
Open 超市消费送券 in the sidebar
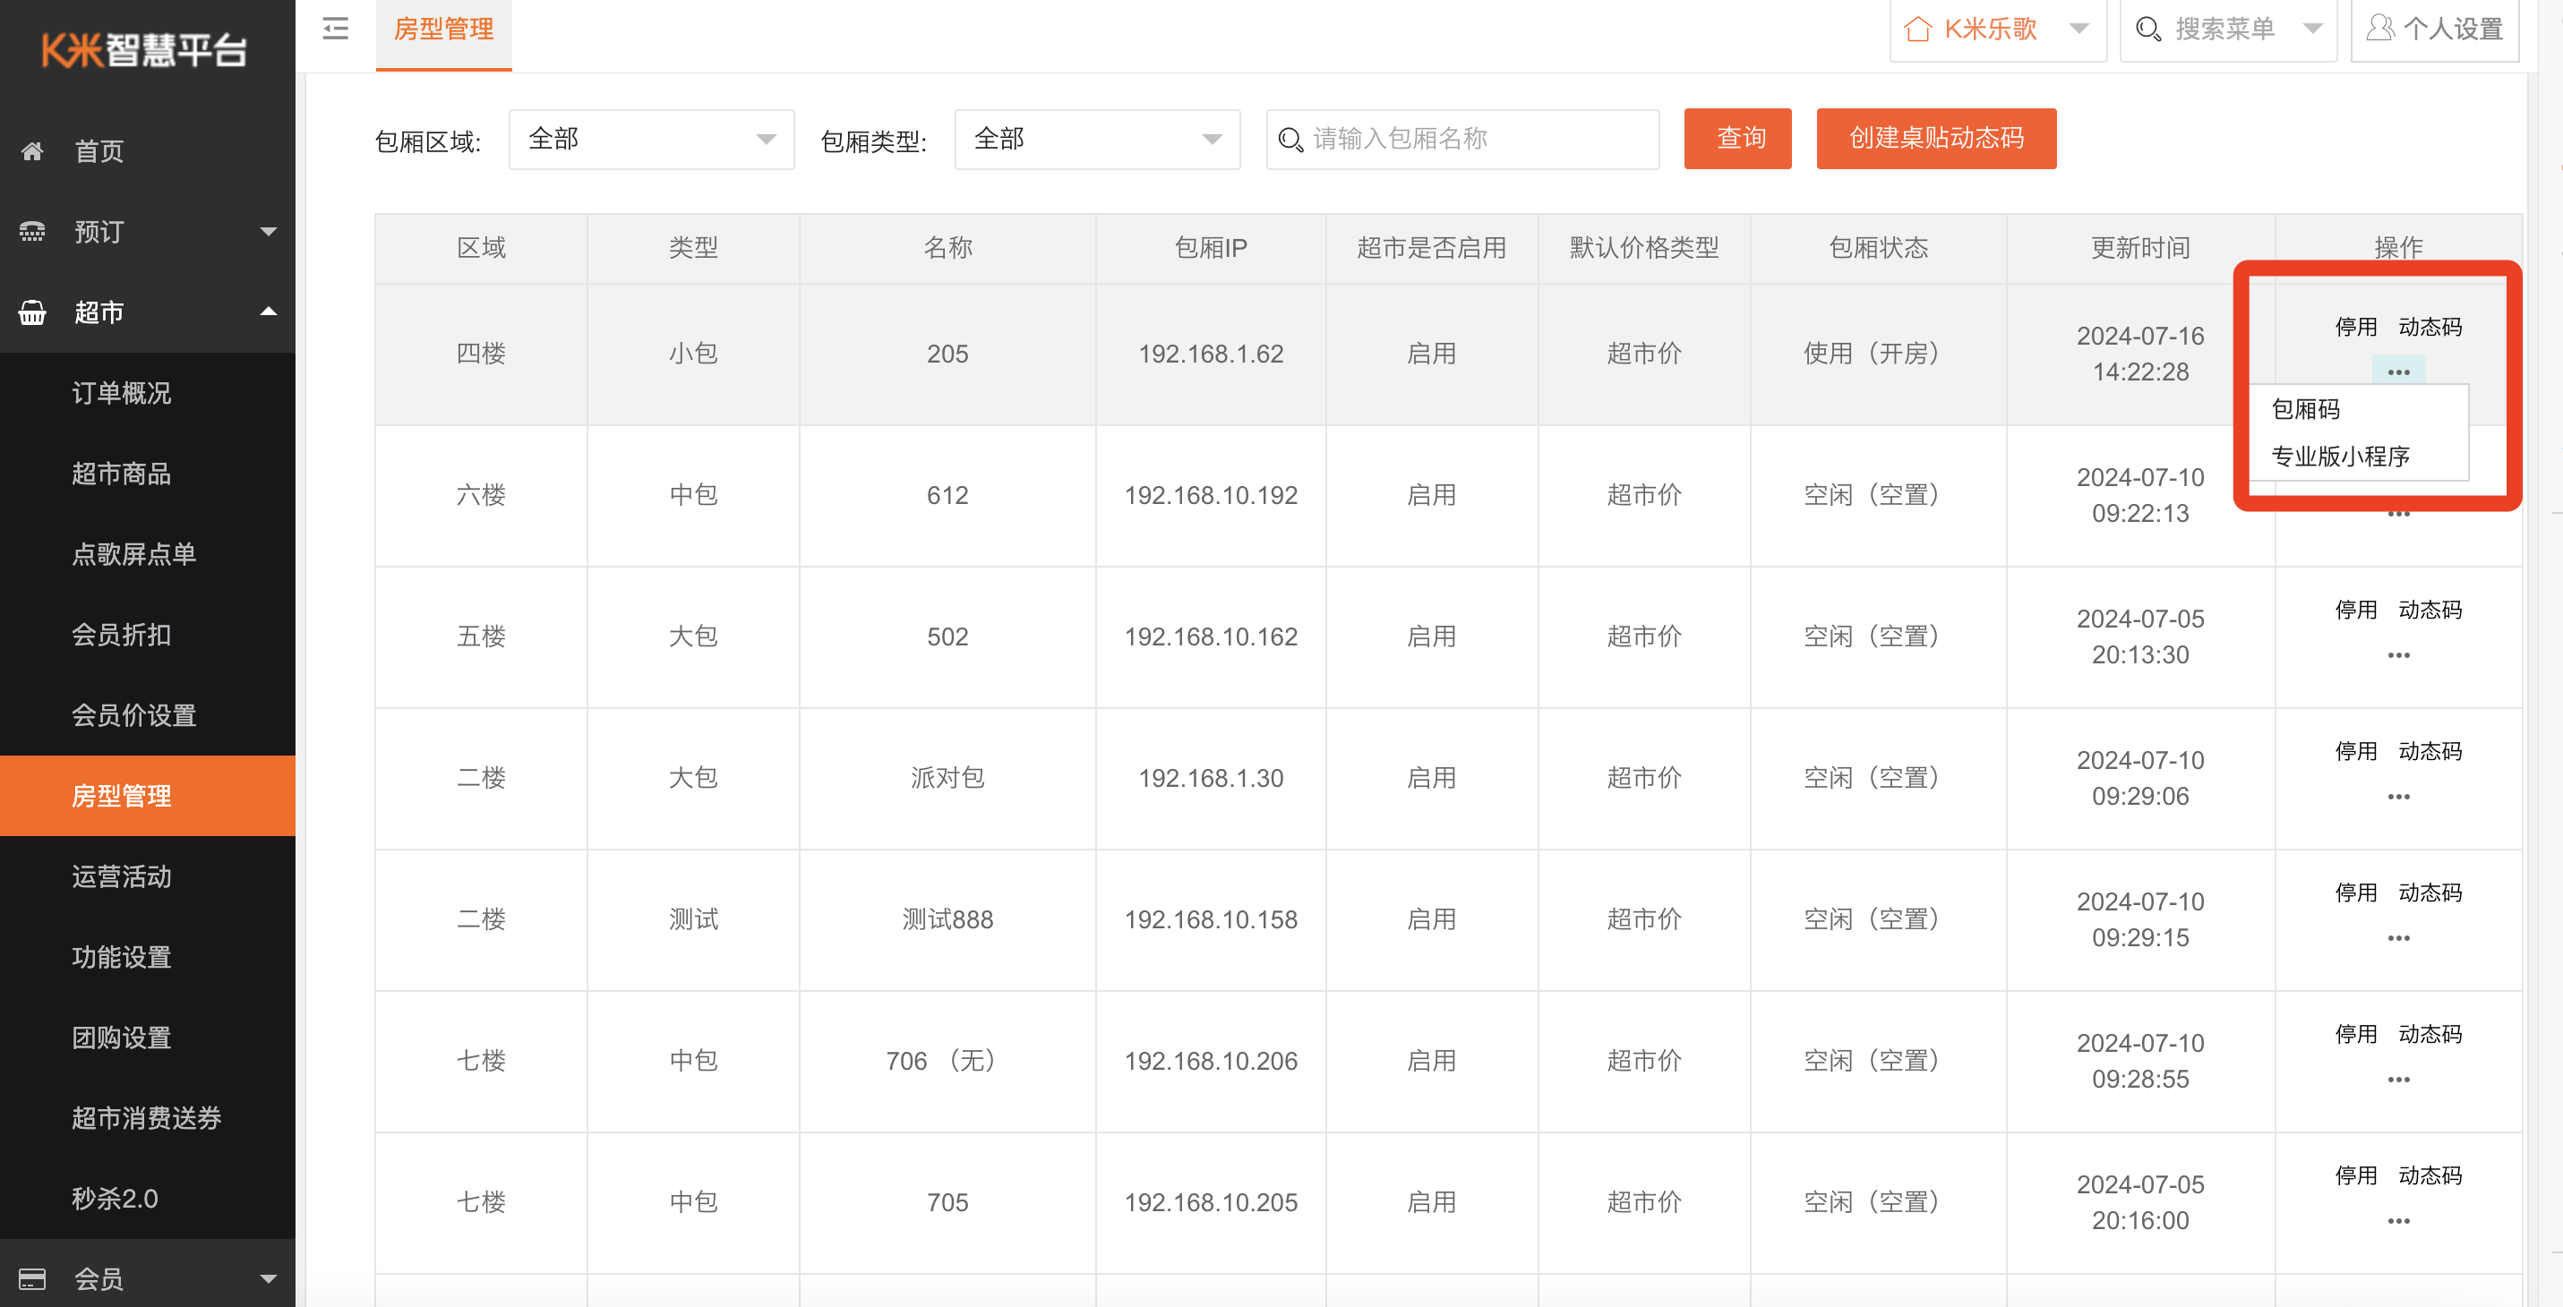pos(147,1118)
